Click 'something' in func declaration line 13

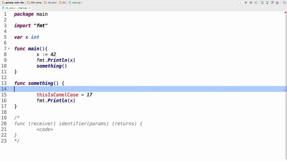click(41, 83)
